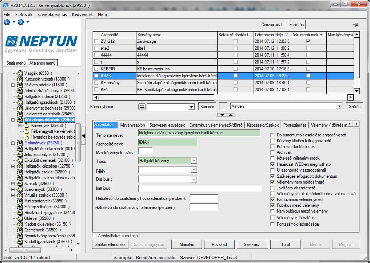Screen dimensions: 370x263
Task: Click the down arrow splitter below filter row
Action: tap(222, 115)
